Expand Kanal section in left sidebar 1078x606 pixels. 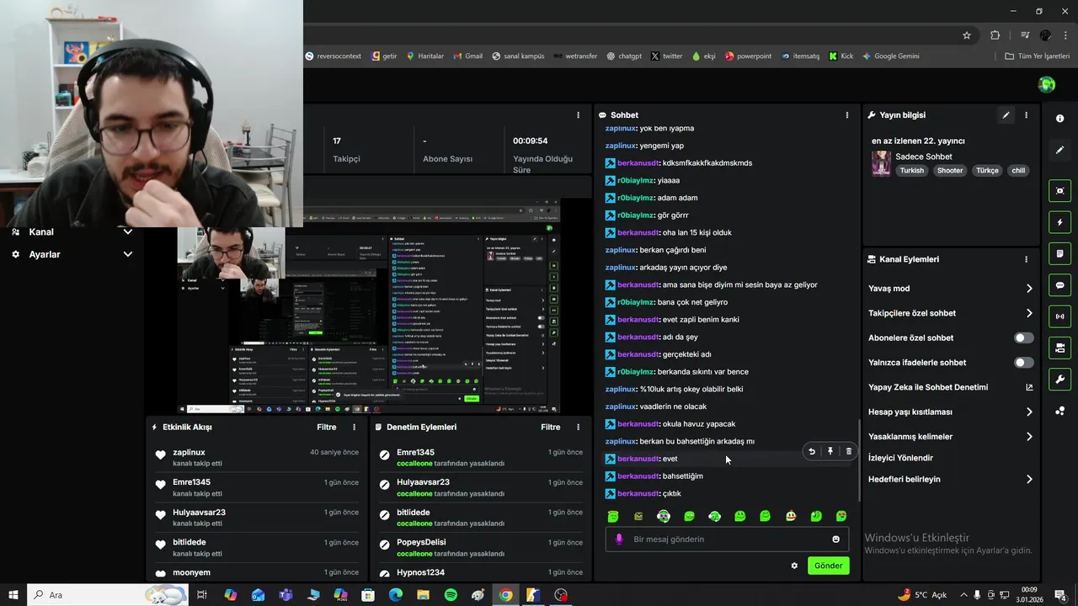tap(72, 232)
